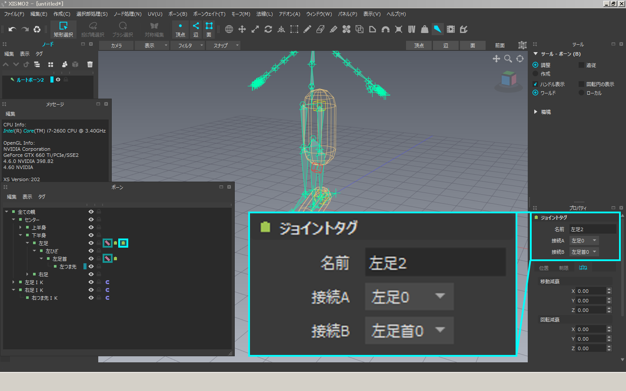The width and height of the screenshot is (626, 391).
Task: Undo the last action in the toolbar
Action: coord(12,30)
